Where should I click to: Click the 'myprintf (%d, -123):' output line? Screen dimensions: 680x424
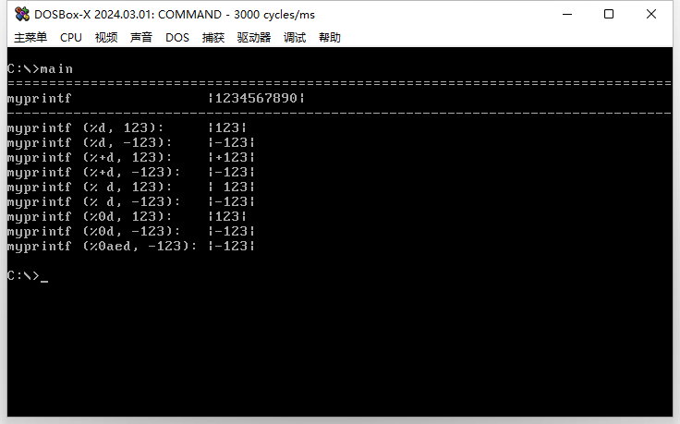click(x=131, y=142)
